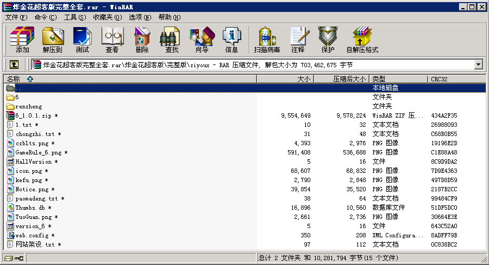
Task: Select the renzheng folder in list
Action: coord(28,106)
